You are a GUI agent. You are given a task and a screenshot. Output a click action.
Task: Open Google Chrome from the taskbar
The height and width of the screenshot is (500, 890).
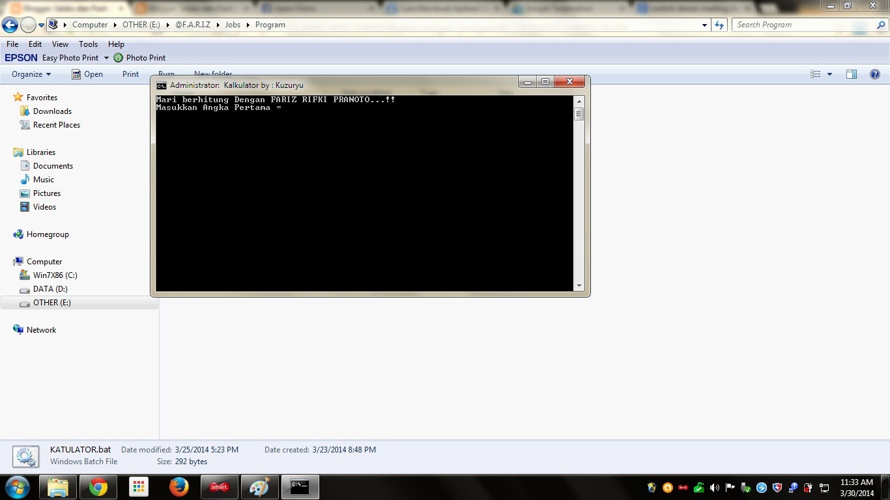[x=98, y=487]
